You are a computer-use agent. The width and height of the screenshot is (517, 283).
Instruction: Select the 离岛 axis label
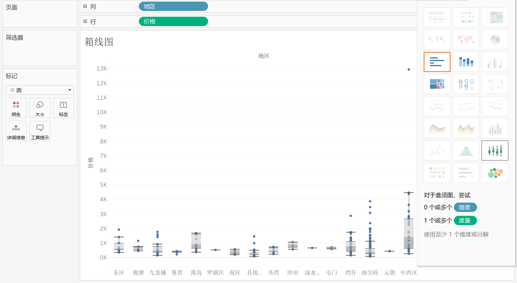tap(196, 273)
